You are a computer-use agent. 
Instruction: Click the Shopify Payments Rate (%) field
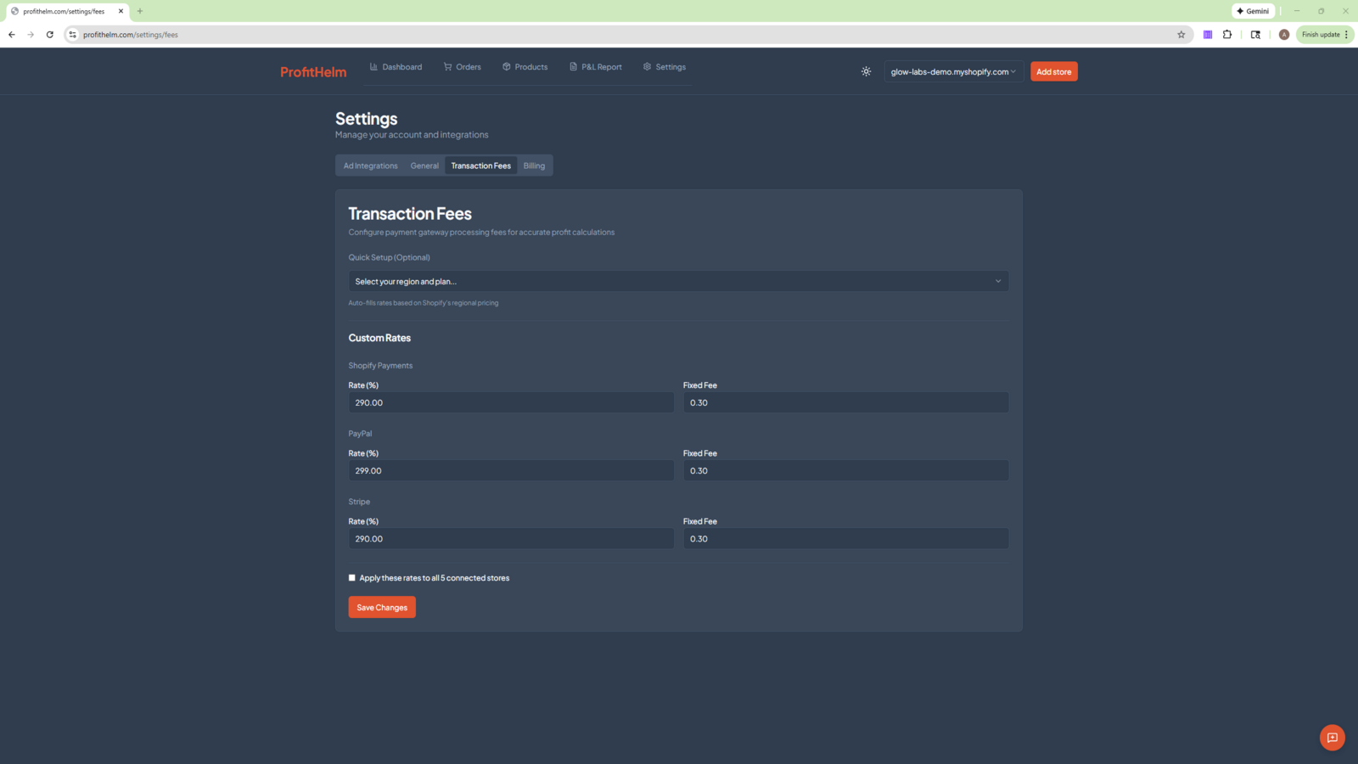tap(511, 402)
